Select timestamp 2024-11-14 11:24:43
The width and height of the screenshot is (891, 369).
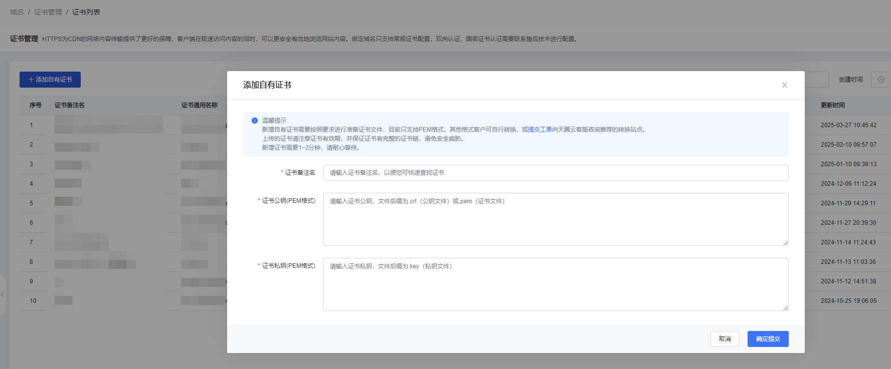[x=849, y=242]
